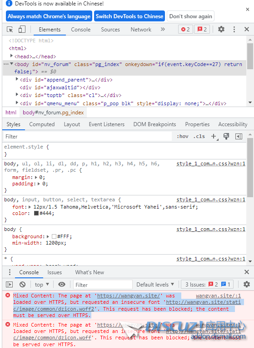Expand the head element node
Image resolution: width=254 pixels, height=348 pixels.
[11, 56]
